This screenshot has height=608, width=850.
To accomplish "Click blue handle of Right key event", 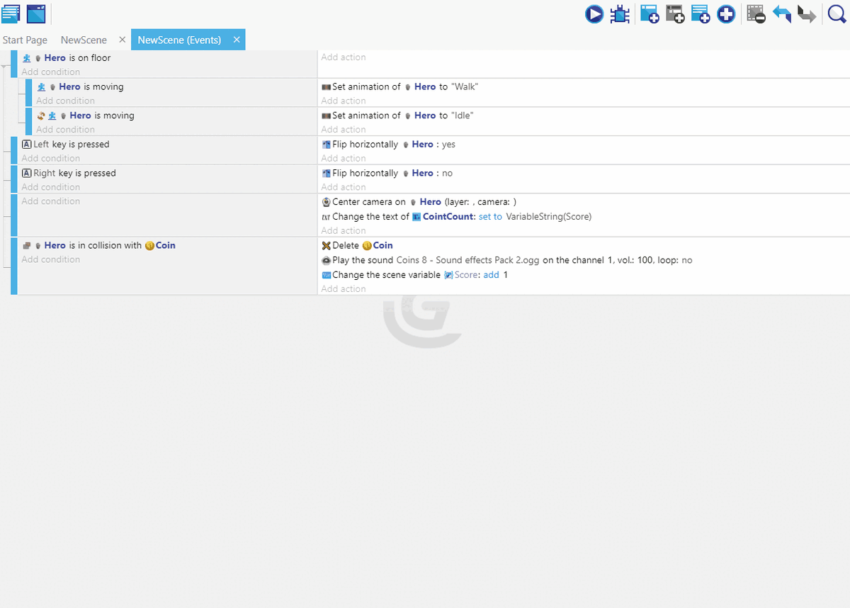I will pyautogui.click(x=14, y=179).
